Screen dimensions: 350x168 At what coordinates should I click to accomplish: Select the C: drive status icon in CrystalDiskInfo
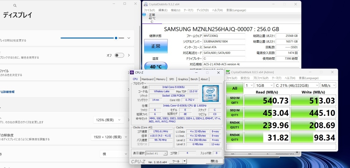point(145,15)
